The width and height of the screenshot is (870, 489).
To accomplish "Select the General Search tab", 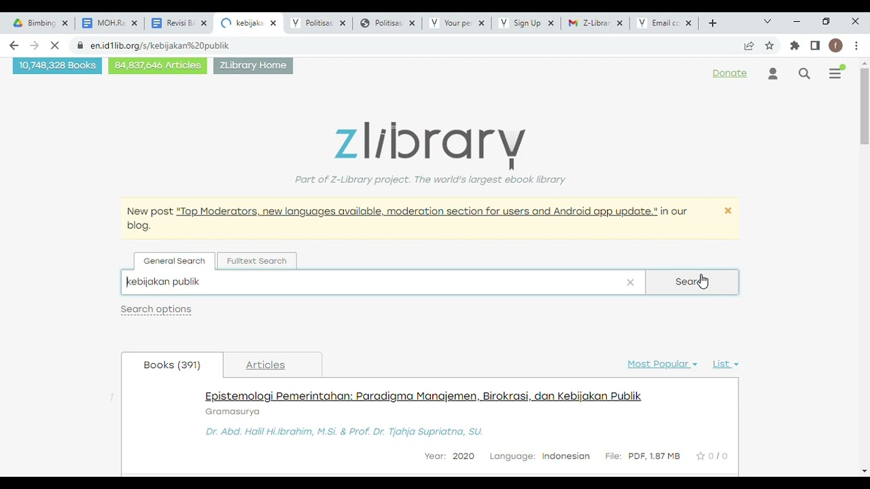I will click(174, 261).
